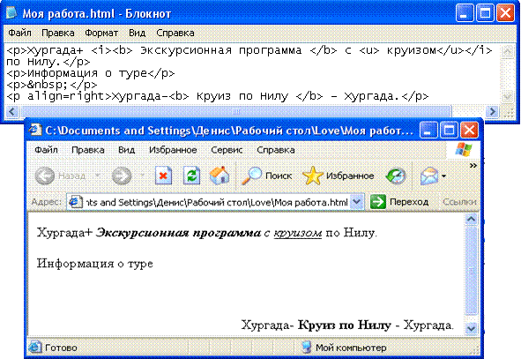Click the underlined word 'круизом' in browser
Image resolution: width=521 pixels, height=359 pixels.
297,233
